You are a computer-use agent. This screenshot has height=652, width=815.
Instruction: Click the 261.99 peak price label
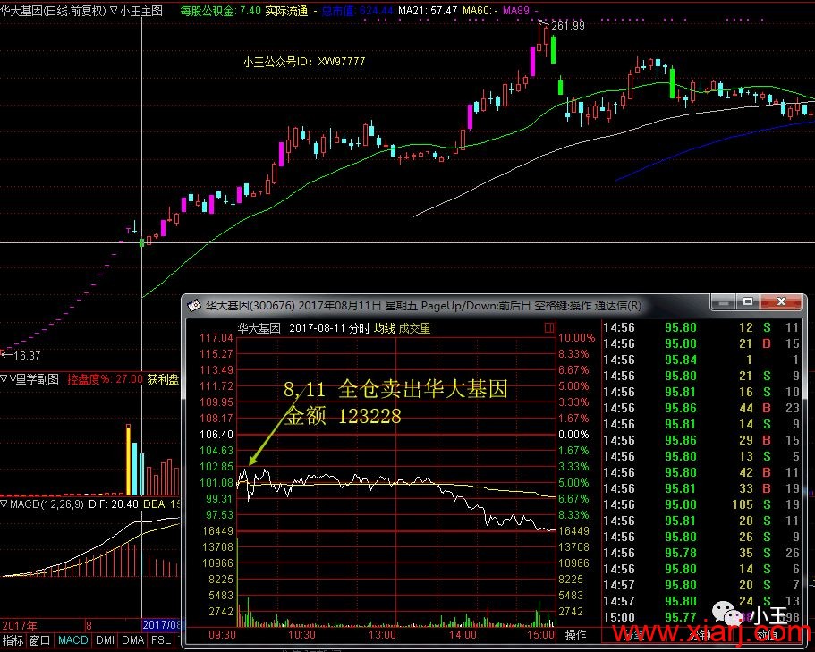pyautogui.click(x=568, y=25)
